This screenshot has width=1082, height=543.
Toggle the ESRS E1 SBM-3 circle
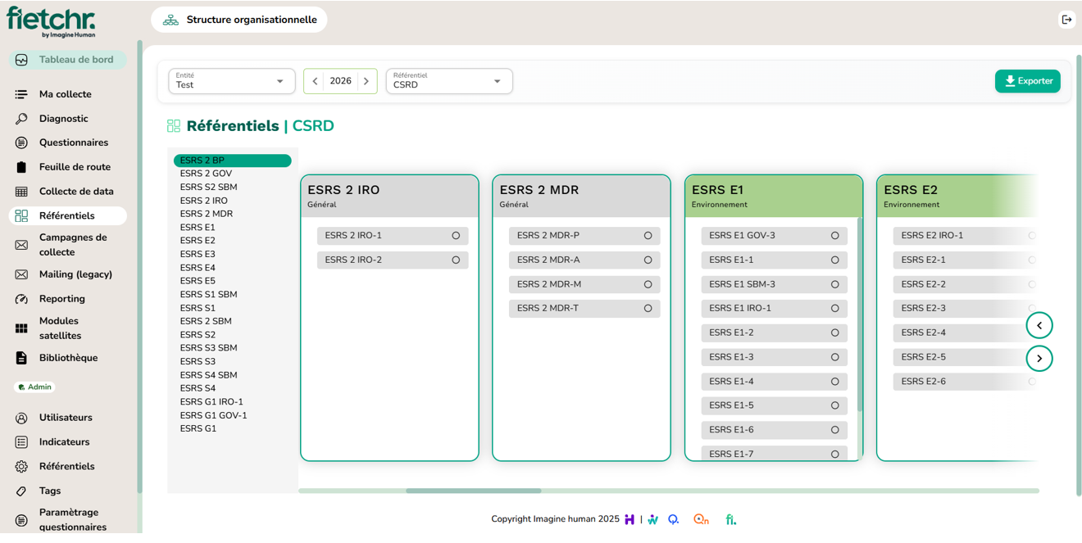(x=835, y=284)
